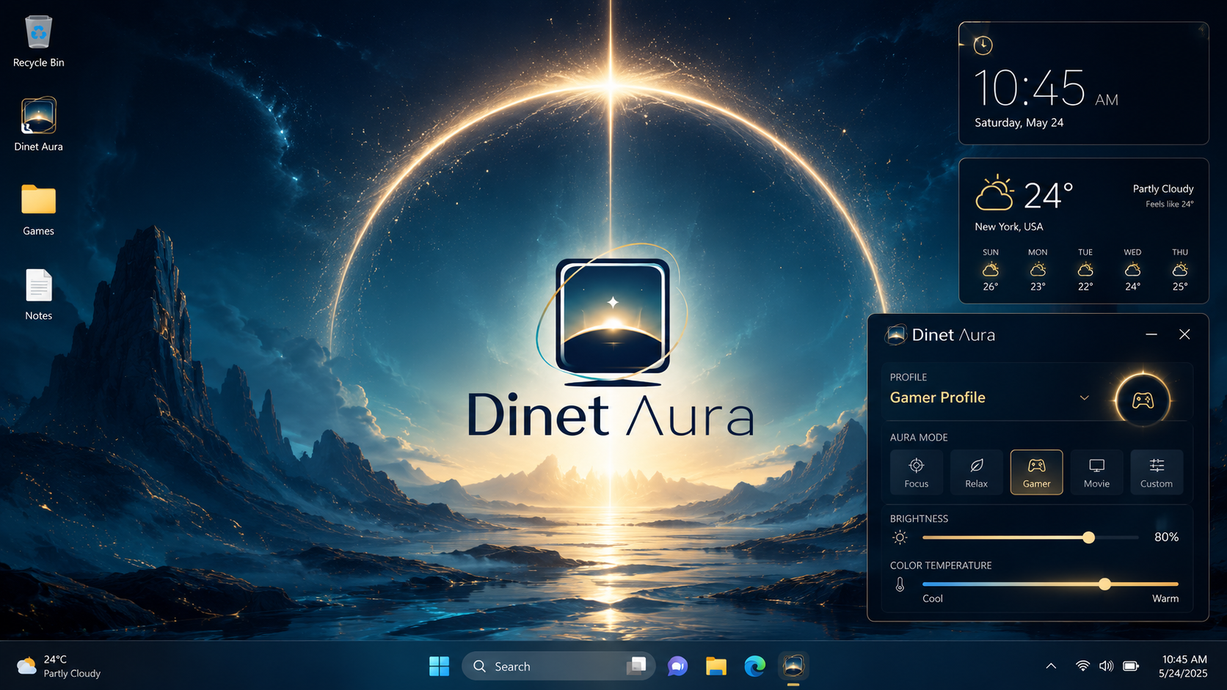
Task: Click the color temperature thermometer icon
Action: pos(900,584)
